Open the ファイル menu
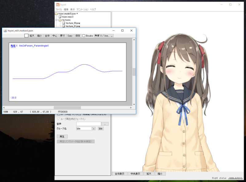Image resolution: width=246 pixels, height=182 pixels. coord(58,10)
